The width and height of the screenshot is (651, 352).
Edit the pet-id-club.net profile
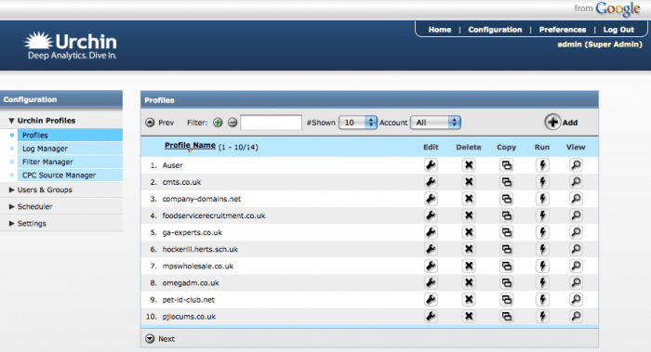(431, 299)
